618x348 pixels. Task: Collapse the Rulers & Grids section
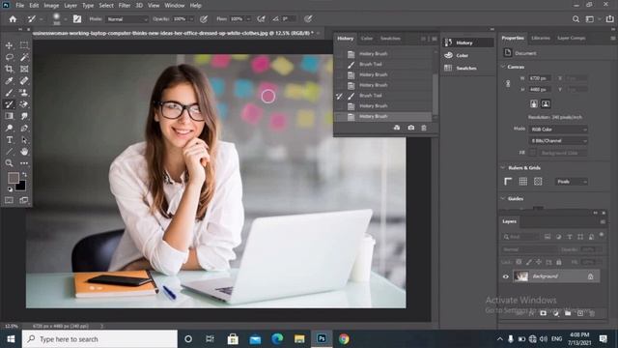(503, 167)
